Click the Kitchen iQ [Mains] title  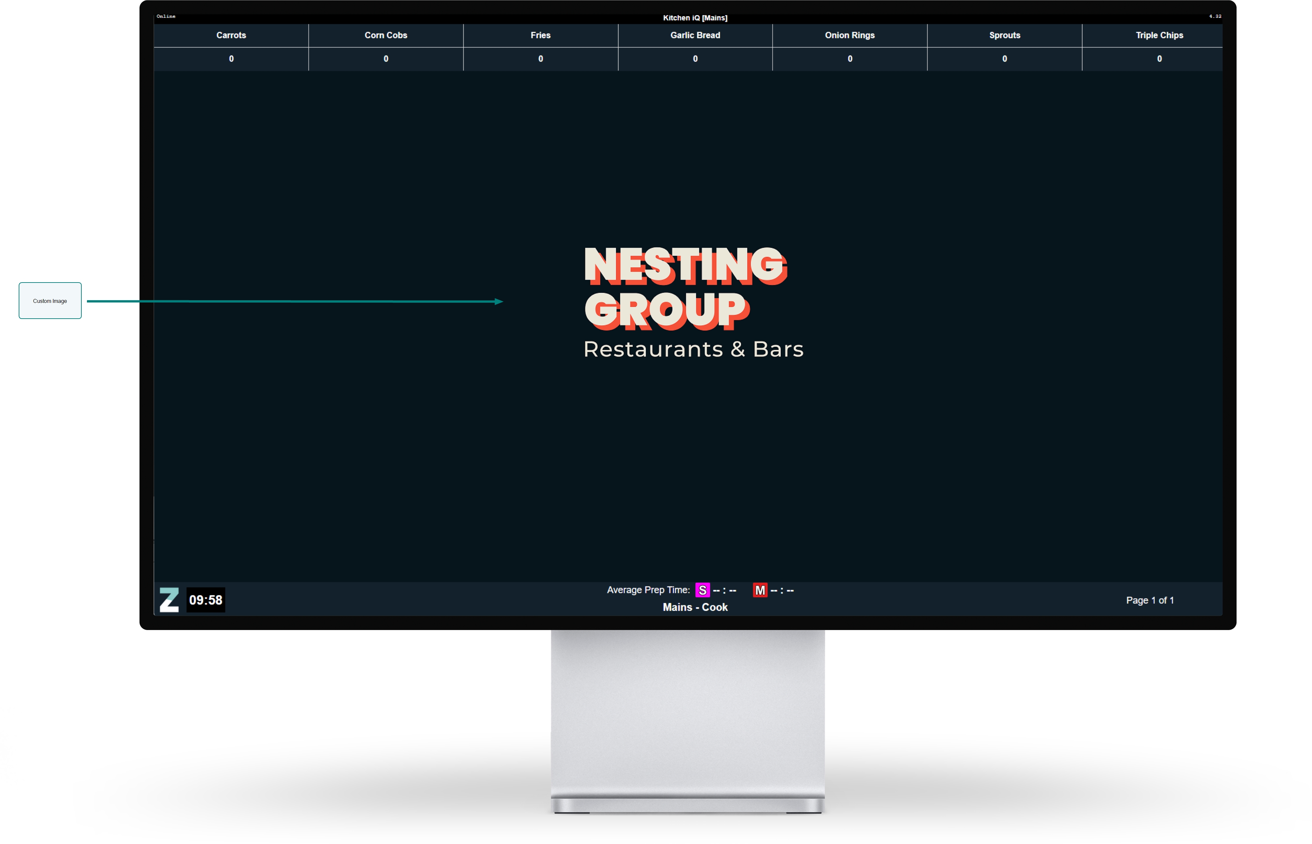pos(695,17)
